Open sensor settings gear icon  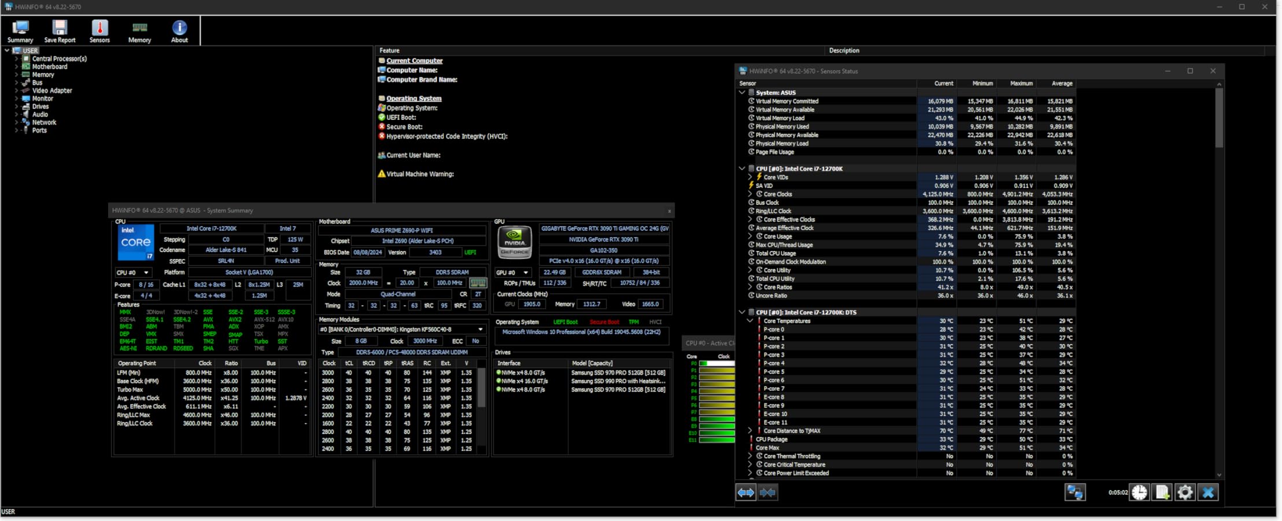pyautogui.click(x=1185, y=492)
